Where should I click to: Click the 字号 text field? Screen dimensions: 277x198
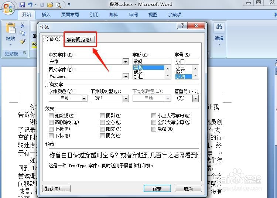coord(187,61)
